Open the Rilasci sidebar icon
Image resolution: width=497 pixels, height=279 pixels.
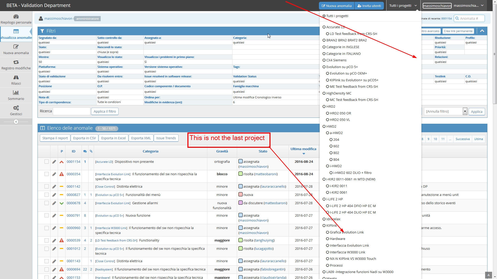[16, 77]
